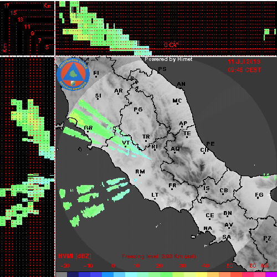
Task: Pick the MC city label
Action: coord(177,101)
